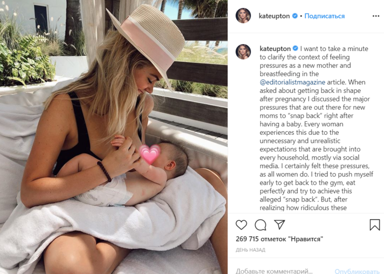Image resolution: width=384 pixels, height=274 pixels.
Task: Click verified badge next to header username
Action: pos(295,16)
